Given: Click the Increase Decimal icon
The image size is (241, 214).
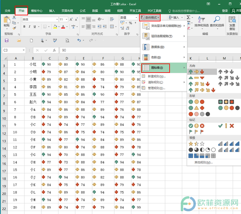Looking at the screenshot, I should [122, 28].
